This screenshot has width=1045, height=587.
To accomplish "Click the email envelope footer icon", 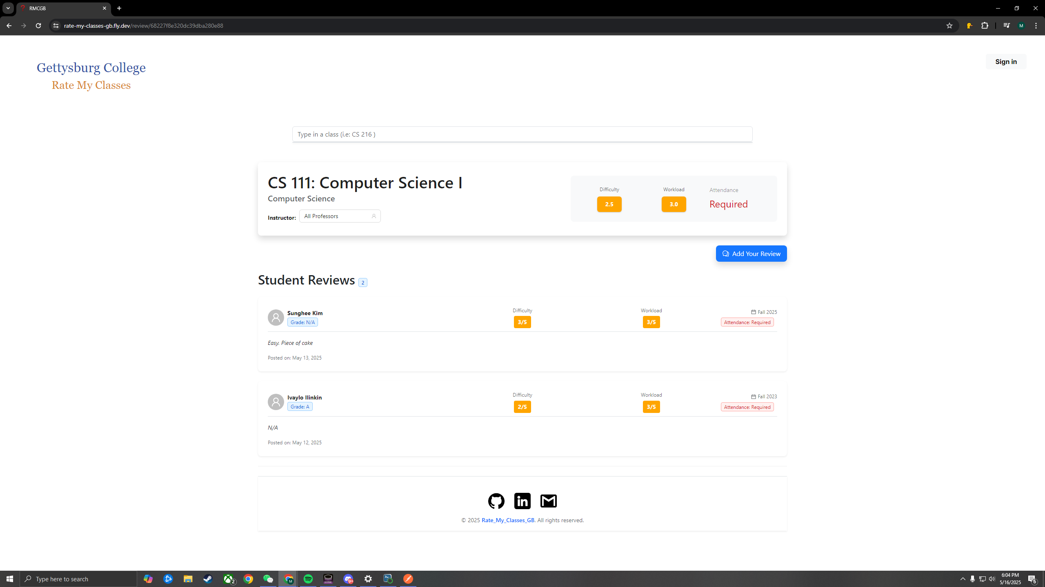I will [x=548, y=501].
